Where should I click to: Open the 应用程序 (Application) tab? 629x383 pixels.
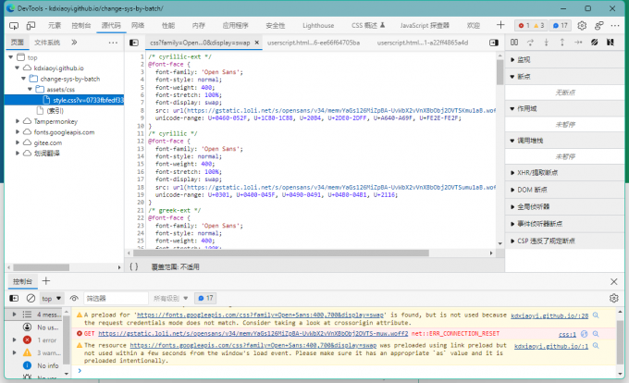(236, 26)
